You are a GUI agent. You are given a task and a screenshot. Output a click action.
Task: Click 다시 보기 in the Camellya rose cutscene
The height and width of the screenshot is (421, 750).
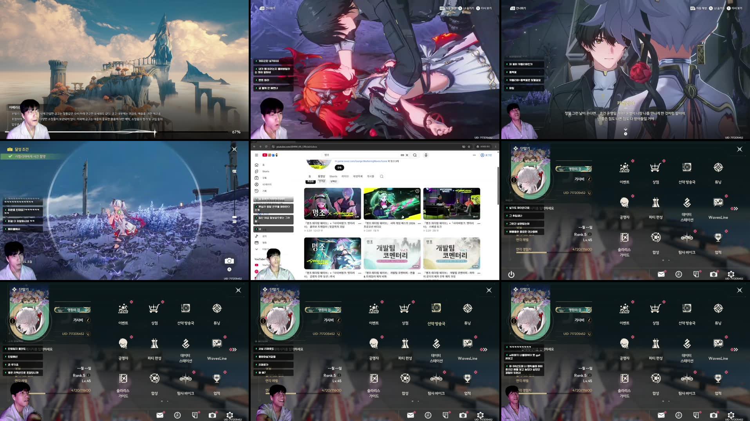click(734, 8)
